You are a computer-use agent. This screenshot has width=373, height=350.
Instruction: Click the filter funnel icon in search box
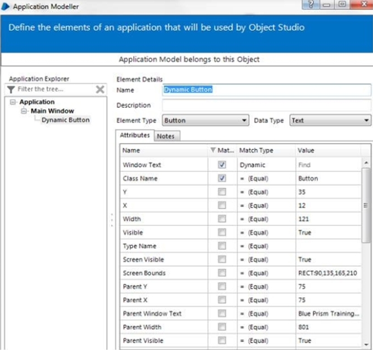tap(11, 89)
